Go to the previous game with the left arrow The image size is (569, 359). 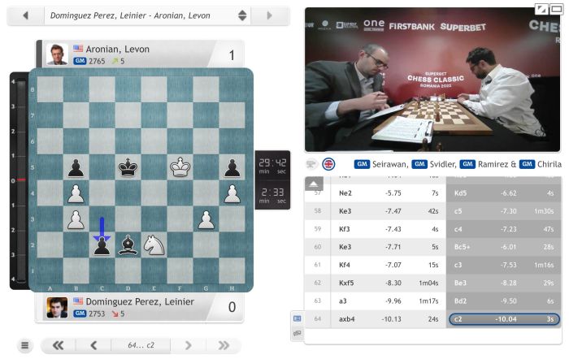(25, 15)
